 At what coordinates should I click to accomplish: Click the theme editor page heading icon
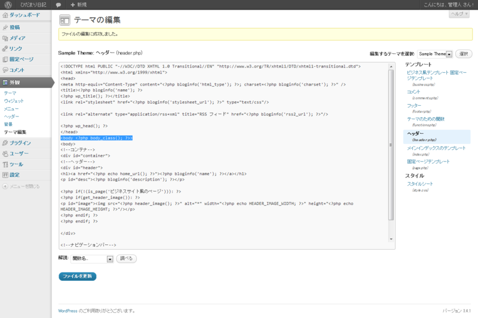point(65,20)
